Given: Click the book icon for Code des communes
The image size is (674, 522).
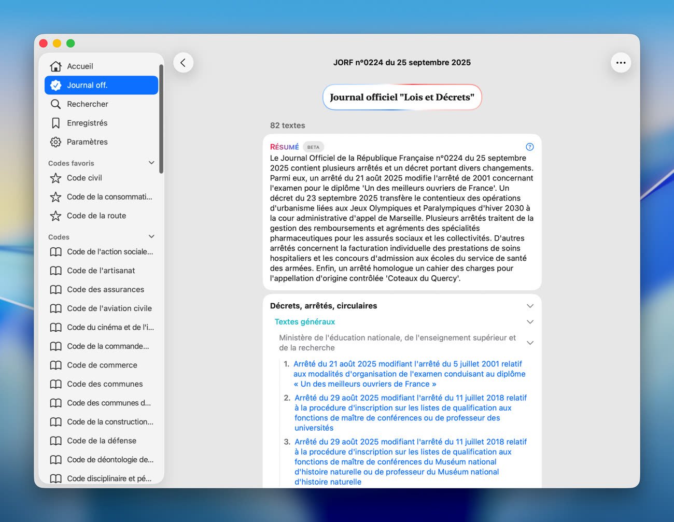Looking at the screenshot, I should 55,384.
